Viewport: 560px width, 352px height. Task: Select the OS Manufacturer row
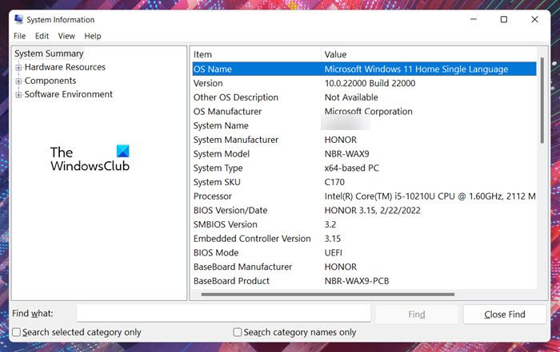(x=364, y=112)
